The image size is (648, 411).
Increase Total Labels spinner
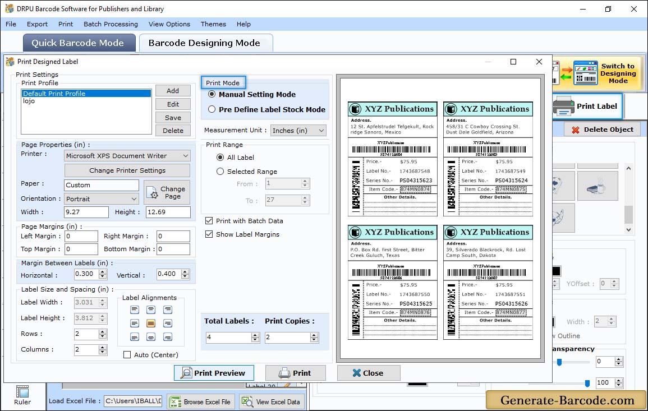click(x=255, y=335)
